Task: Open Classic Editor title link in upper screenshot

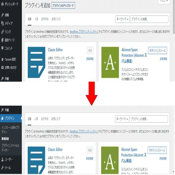Action: (55, 50)
